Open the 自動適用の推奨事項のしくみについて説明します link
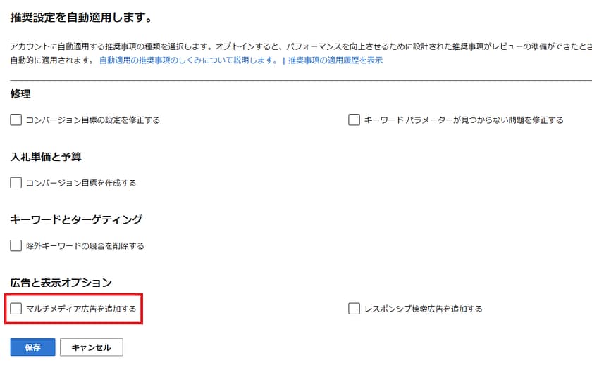Screen dimensions: 592x372 [x=188, y=60]
